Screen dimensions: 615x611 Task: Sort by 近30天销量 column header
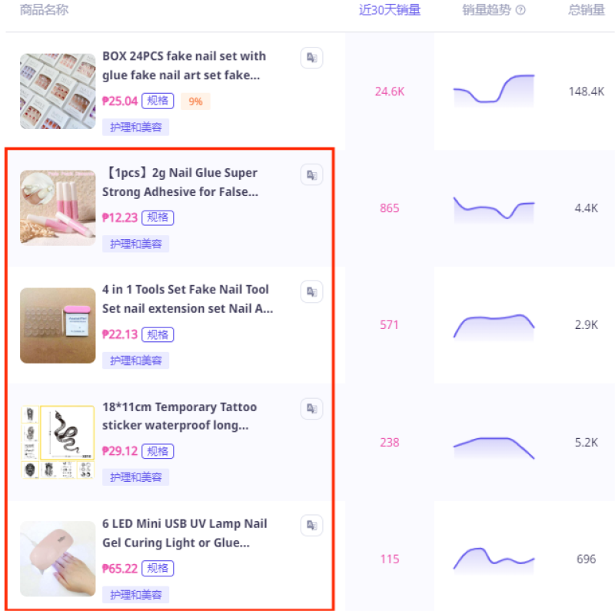pyautogui.click(x=390, y=10)
